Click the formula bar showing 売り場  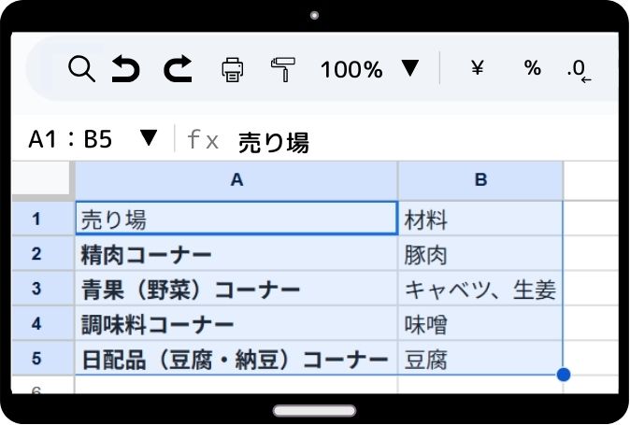pyautogui.click(x=374, y=141)
